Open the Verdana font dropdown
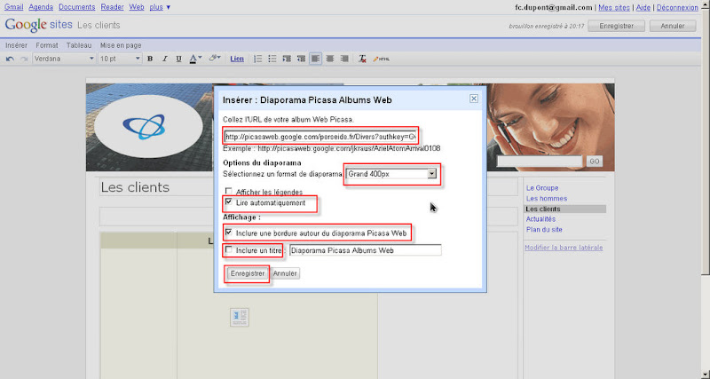Viewport: 710px width, 379px height. tap(64, 59)
